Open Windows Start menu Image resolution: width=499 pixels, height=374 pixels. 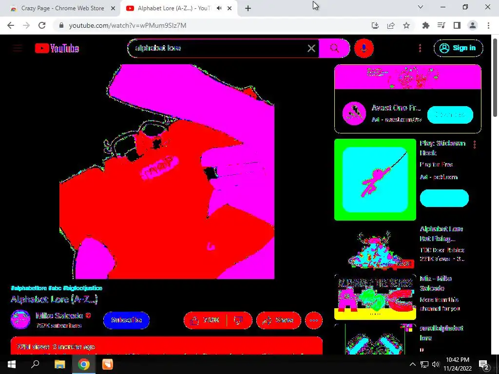tap(12, 364)
